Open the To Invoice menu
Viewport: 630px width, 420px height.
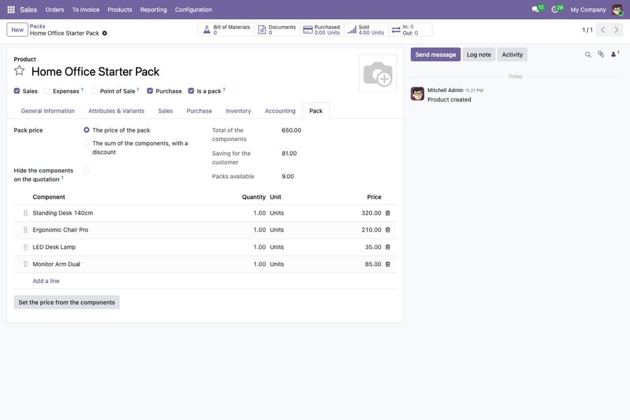coord(85,10)
